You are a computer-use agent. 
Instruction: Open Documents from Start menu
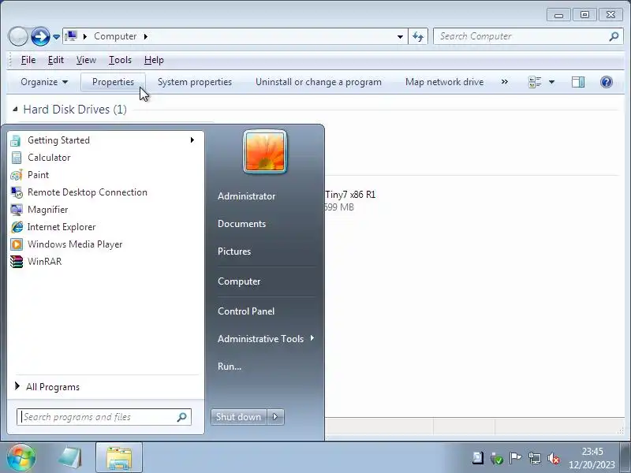pyautogui.click(x=241, y=224)
